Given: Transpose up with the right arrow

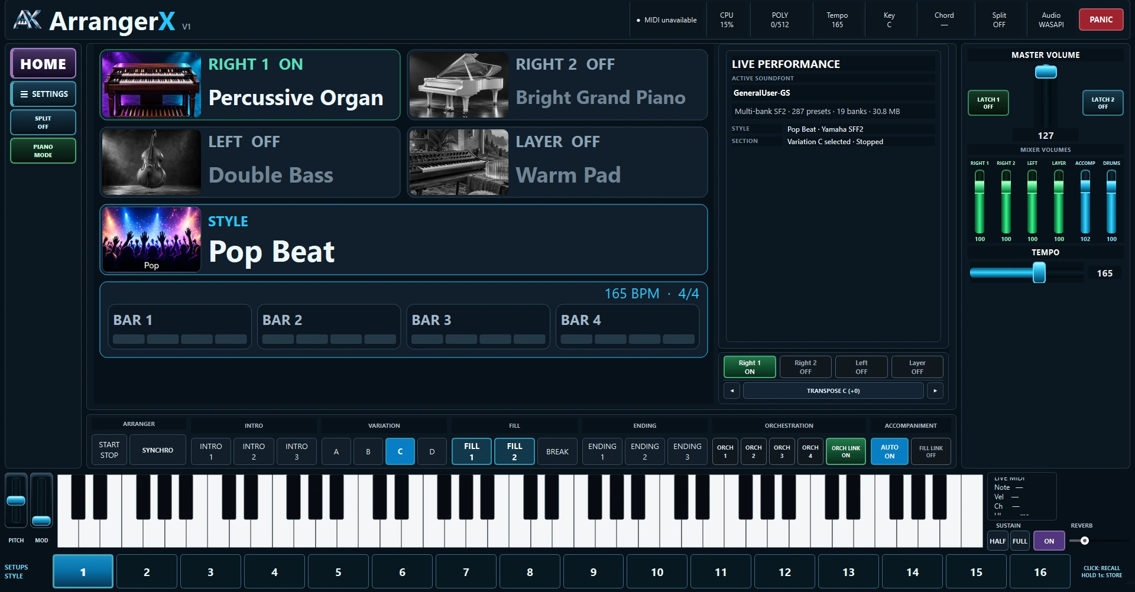Looking at the screenshot, I should point(935,391).
